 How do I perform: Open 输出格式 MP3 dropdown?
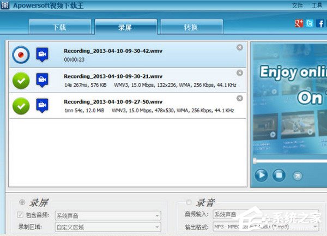(x=266, y=226)
